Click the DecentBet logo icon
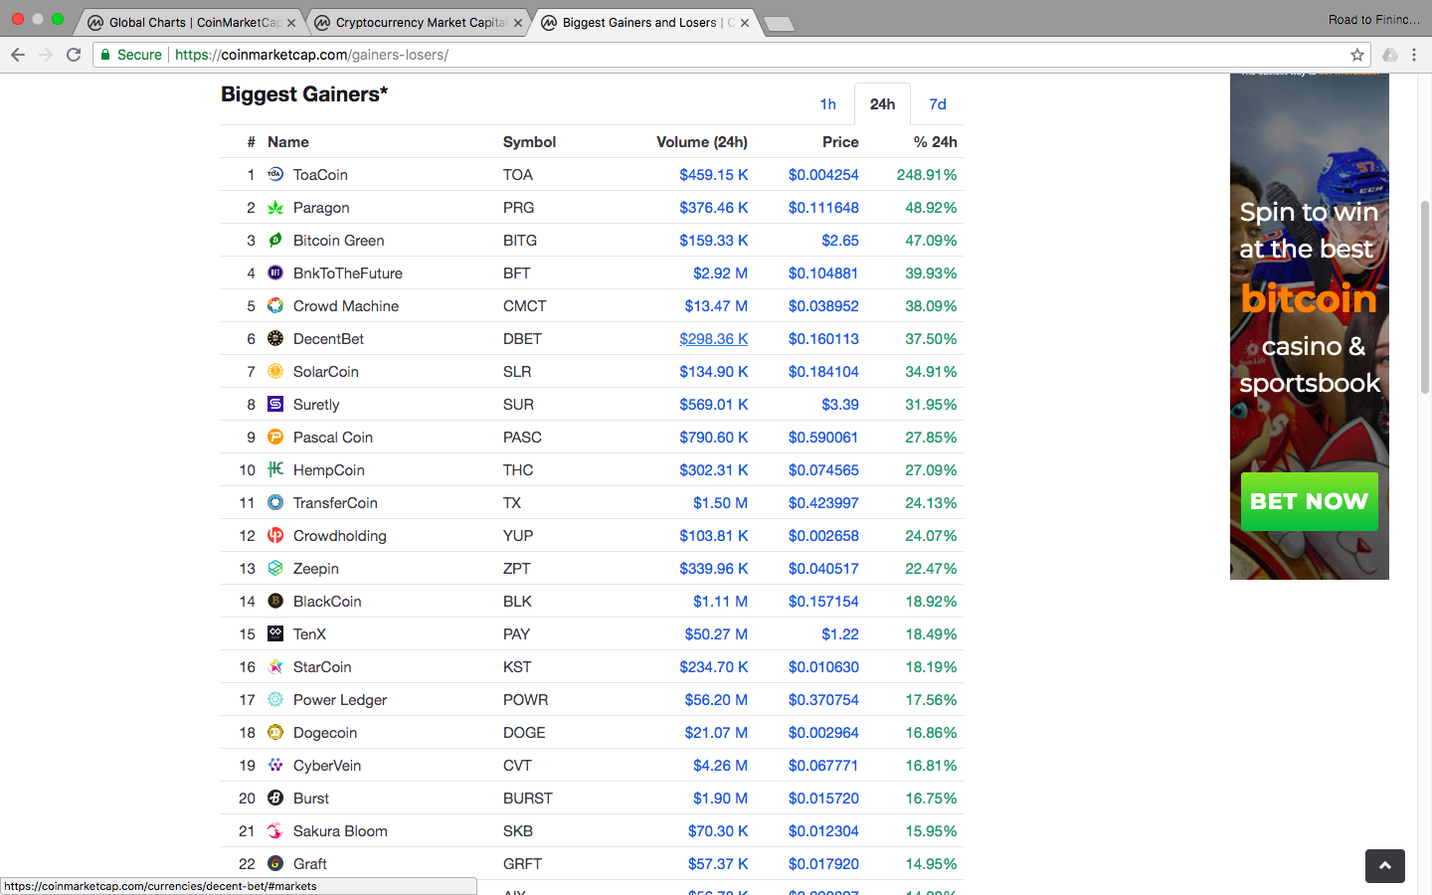This screenshot has width=1432, height=895. click(x=275, y=338)
